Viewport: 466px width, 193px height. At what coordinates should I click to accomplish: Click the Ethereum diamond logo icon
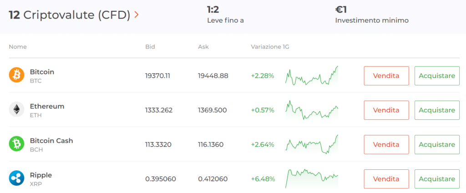pos(16,109)
